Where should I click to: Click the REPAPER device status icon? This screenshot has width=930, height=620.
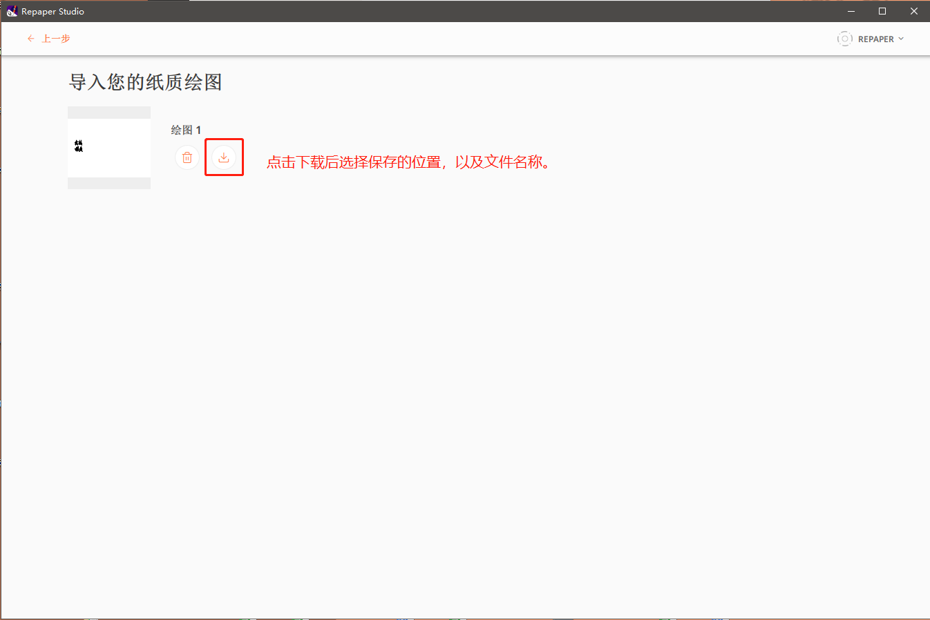click(844, 39)
